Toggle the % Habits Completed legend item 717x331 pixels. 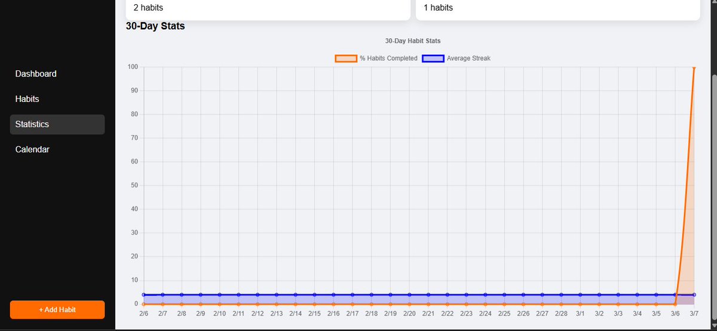(376, 58)
